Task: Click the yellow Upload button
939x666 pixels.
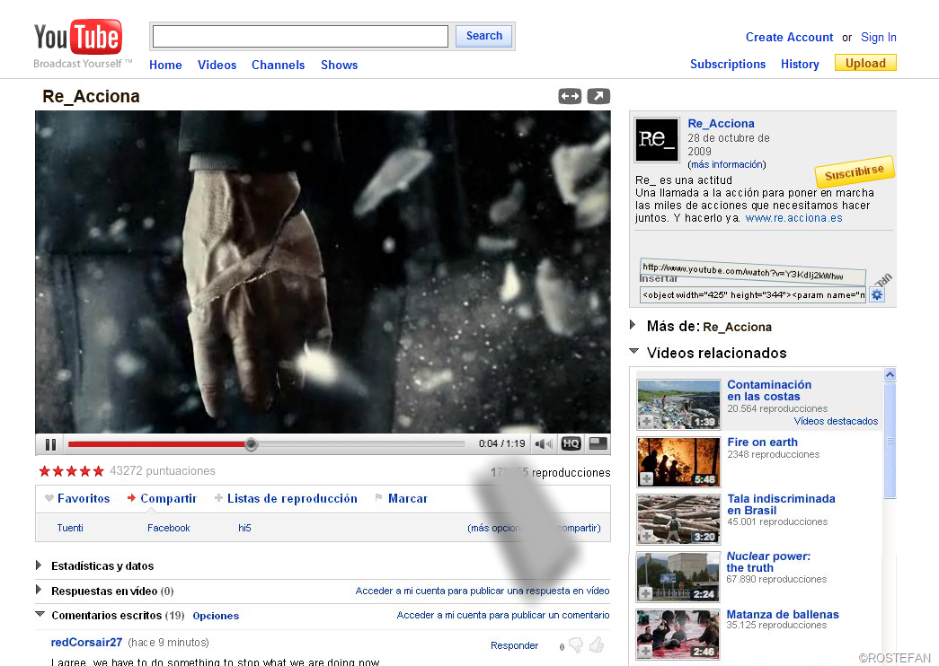Action: click(865, 63)
